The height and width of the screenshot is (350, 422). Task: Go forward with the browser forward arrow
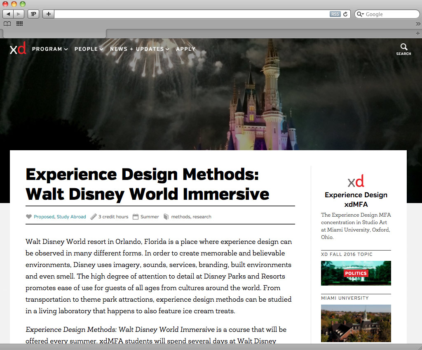coord(19,14)
